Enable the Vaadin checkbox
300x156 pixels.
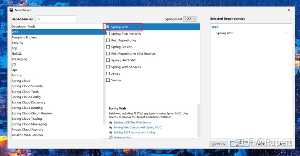click(108, 80)
